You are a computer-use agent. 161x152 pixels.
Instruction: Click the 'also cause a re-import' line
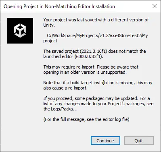tap(65, 88)
